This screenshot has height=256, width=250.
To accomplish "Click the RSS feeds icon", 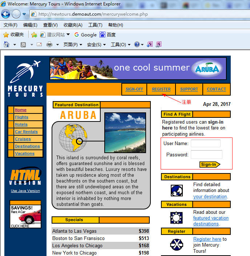I will 23,44.
